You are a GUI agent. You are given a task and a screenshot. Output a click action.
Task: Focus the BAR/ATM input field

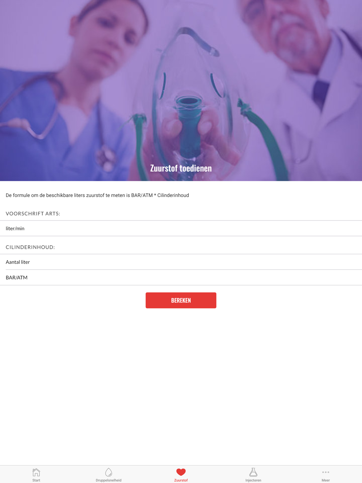click(181, 278)
